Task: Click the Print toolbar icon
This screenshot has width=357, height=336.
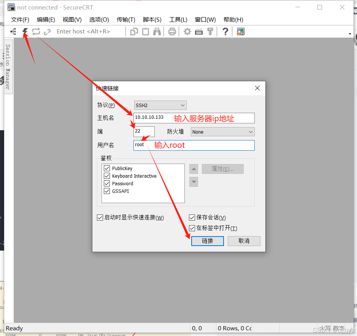Action: click(x=172, y=32)
